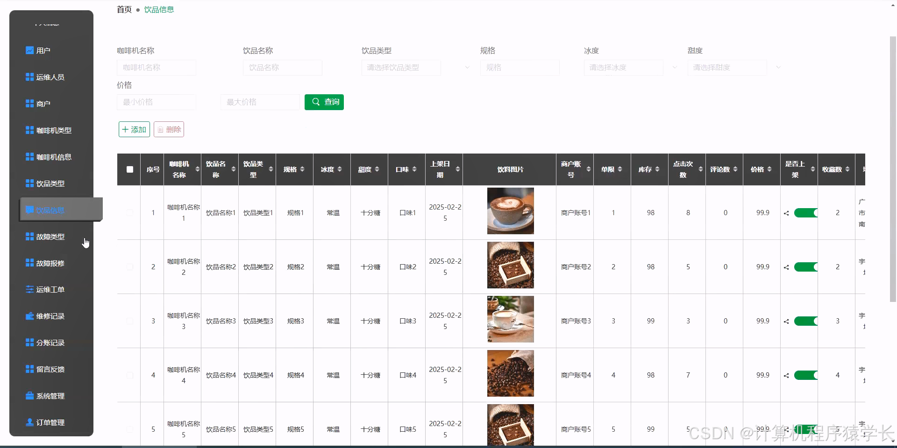Click the 留言反馈 grid icon
The image size is (897, 448).
coord(29,369)
